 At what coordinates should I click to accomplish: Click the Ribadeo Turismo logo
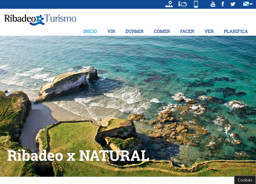pyautogui.click(x=40, y=19)
